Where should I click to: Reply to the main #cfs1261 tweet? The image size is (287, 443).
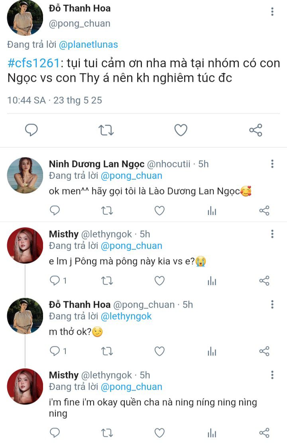coord(31,130)
